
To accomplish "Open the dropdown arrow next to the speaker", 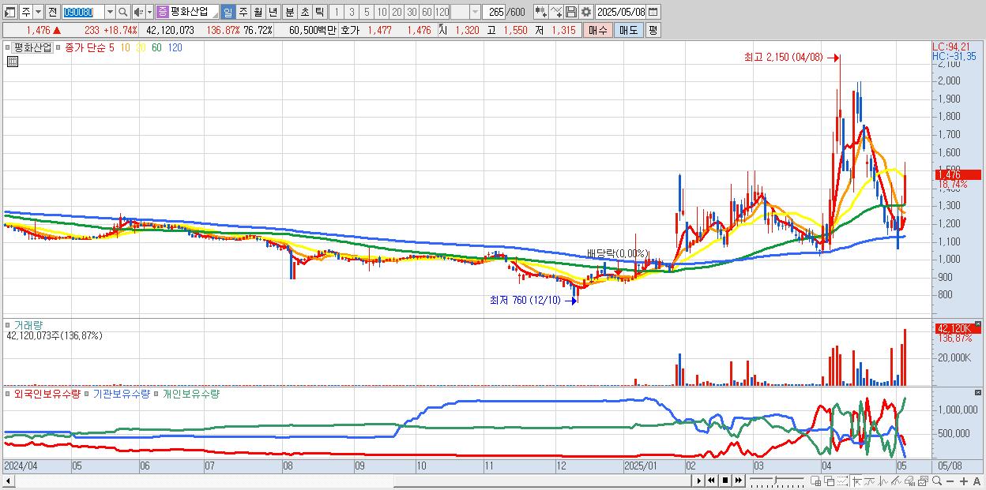I will [149, 12].
